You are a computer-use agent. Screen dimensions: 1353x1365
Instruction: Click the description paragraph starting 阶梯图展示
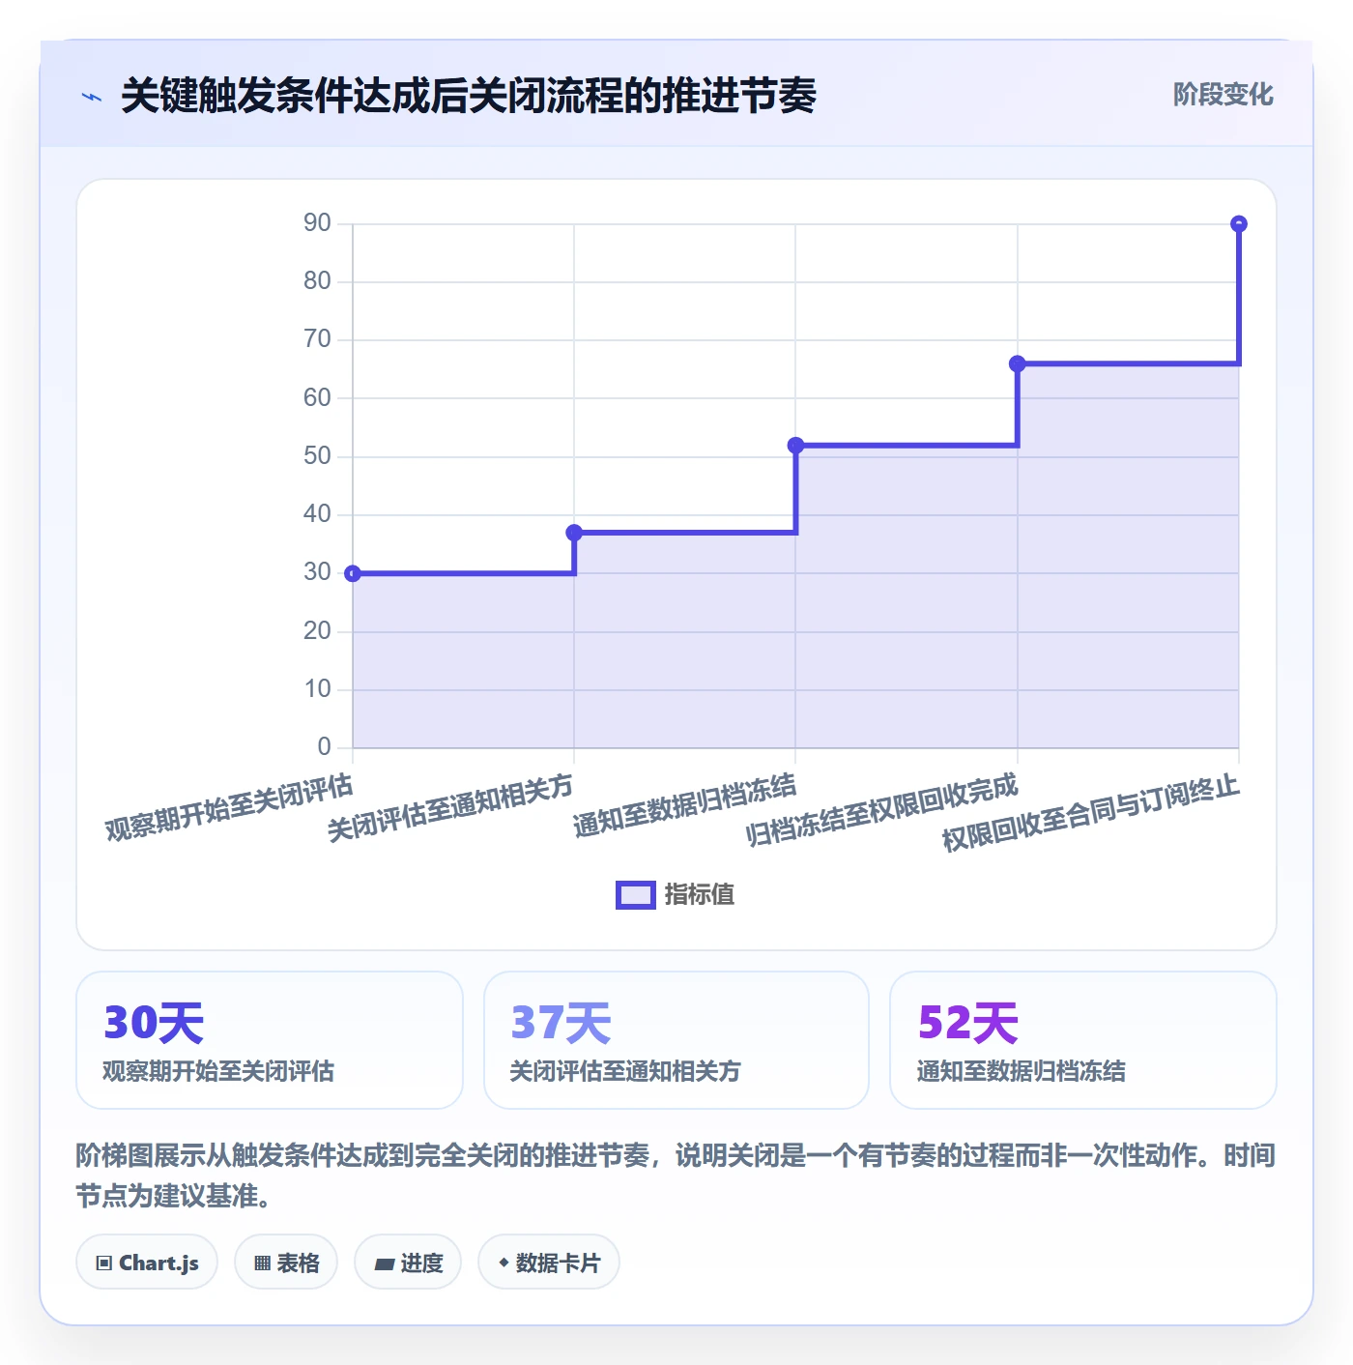(676, 1176)
